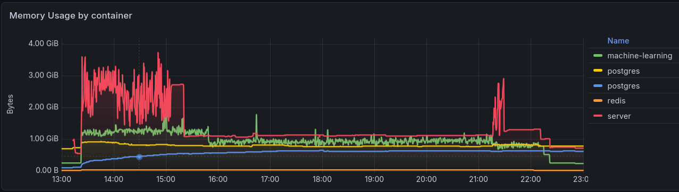Sort legend by the Name header

(x=618, y=41)
